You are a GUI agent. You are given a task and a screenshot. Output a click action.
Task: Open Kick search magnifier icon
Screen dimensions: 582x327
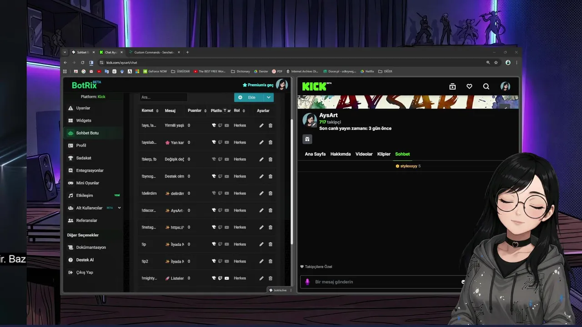pyautogui.click(x=486, y=86)
